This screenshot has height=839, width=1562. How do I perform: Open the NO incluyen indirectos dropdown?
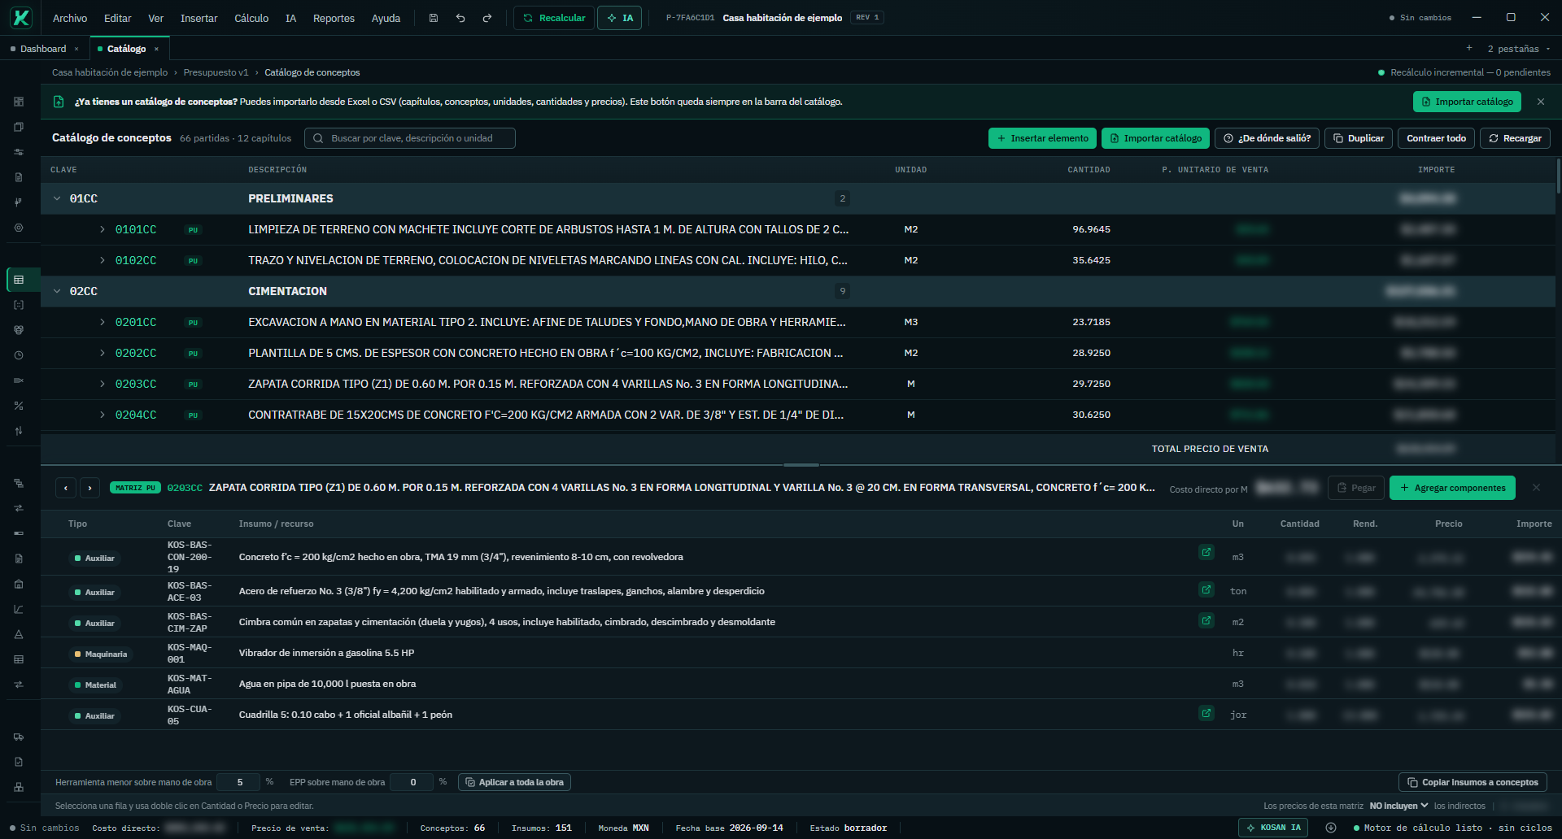[x=1398, y=806]
